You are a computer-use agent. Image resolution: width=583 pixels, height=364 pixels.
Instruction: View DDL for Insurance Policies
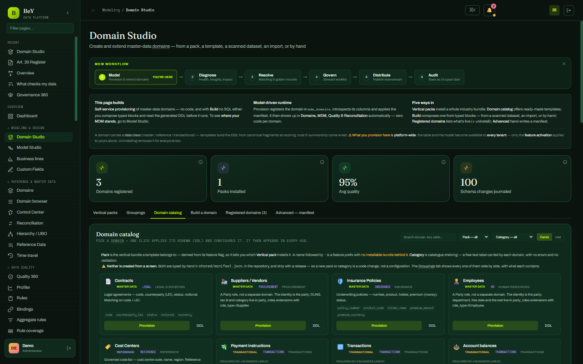tap(432, 326)
